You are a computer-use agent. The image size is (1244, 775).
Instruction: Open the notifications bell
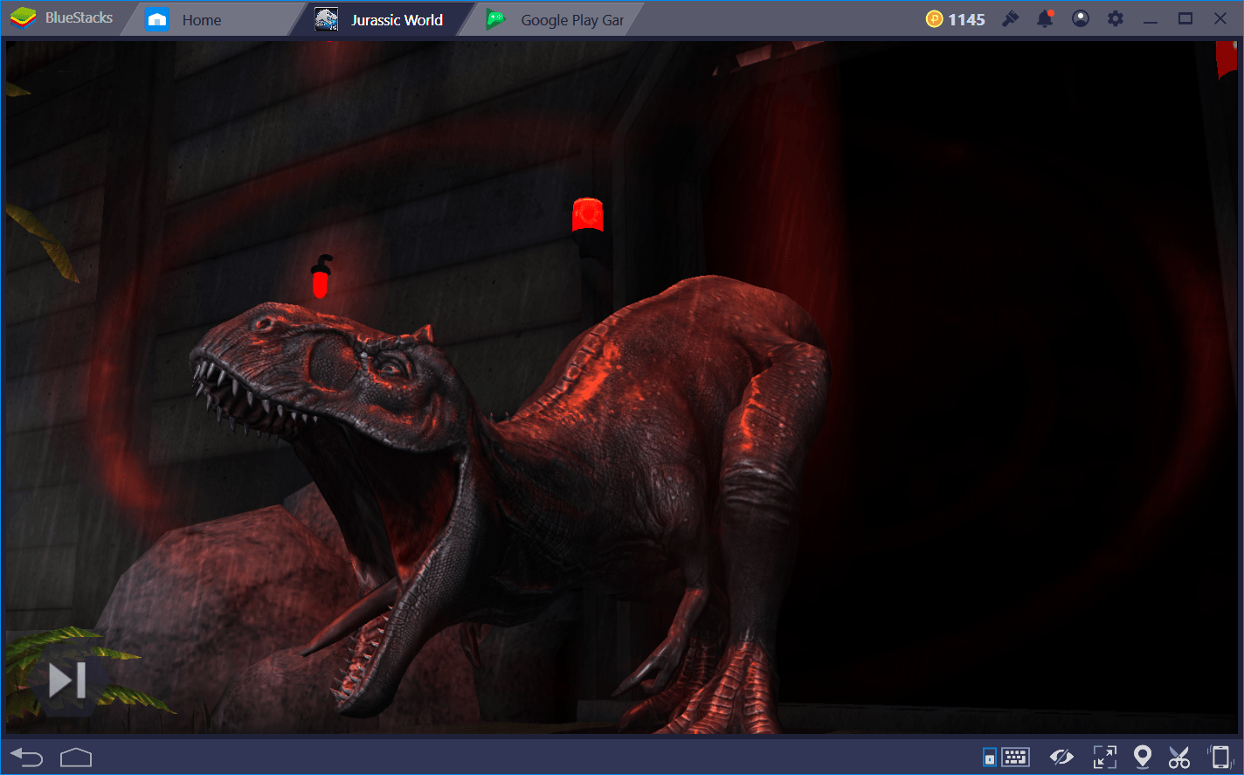pyautogui.click(x=1045, y=19)
